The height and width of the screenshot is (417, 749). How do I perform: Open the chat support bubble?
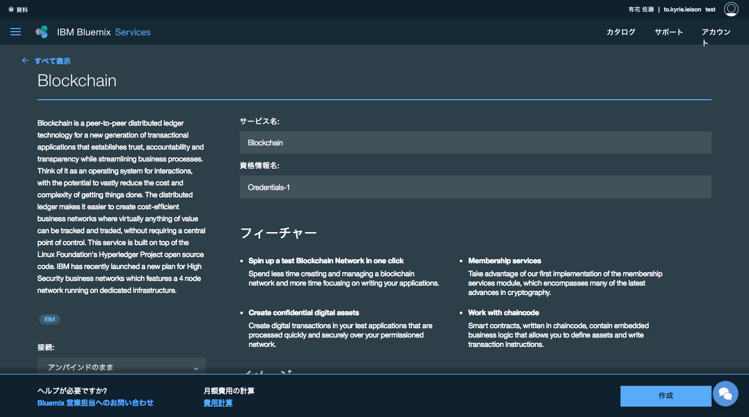726,394
